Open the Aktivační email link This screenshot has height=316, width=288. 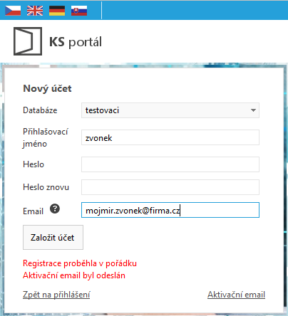[236, 295]
